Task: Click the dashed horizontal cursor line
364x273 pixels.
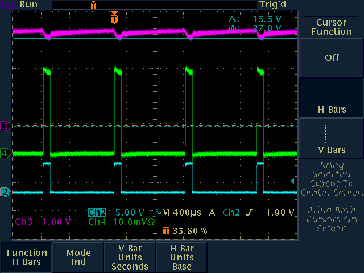Action: 155,126
